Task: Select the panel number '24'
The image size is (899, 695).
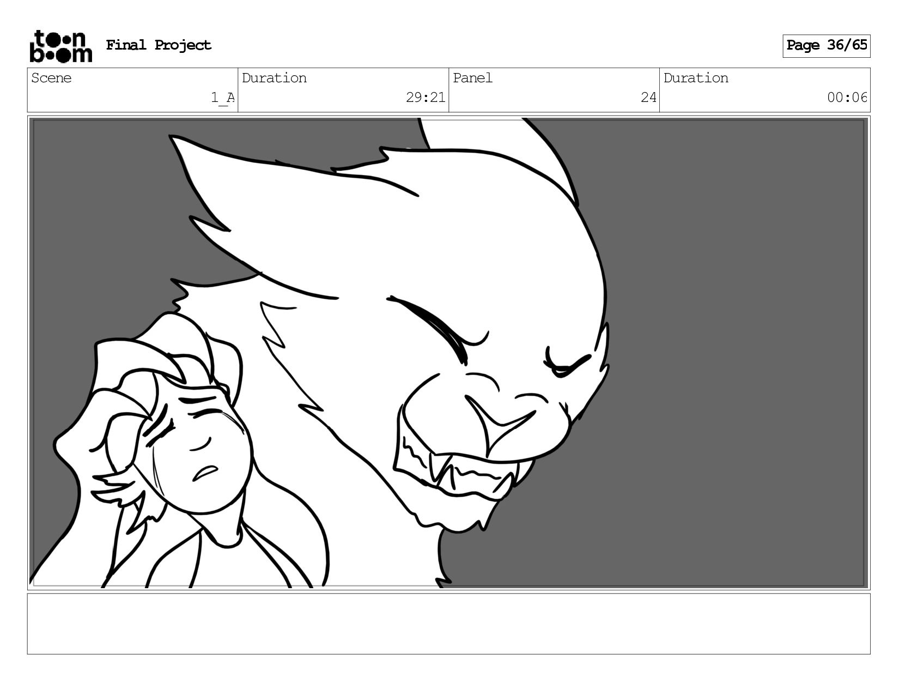Action: [648, 98]
